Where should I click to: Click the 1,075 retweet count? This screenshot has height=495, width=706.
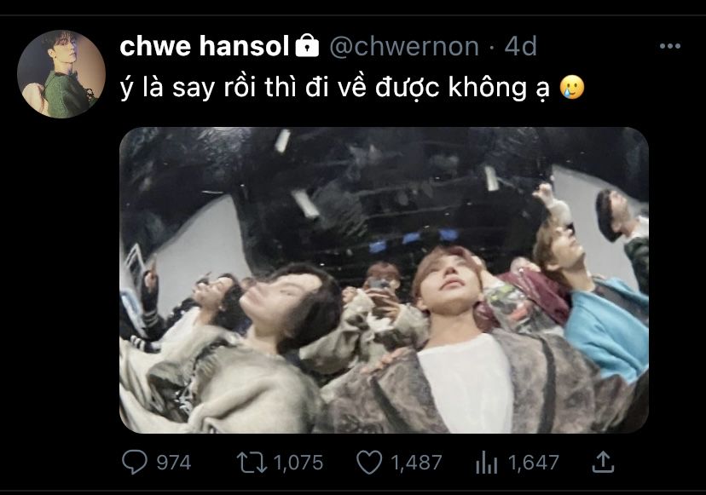coord(298,463)
